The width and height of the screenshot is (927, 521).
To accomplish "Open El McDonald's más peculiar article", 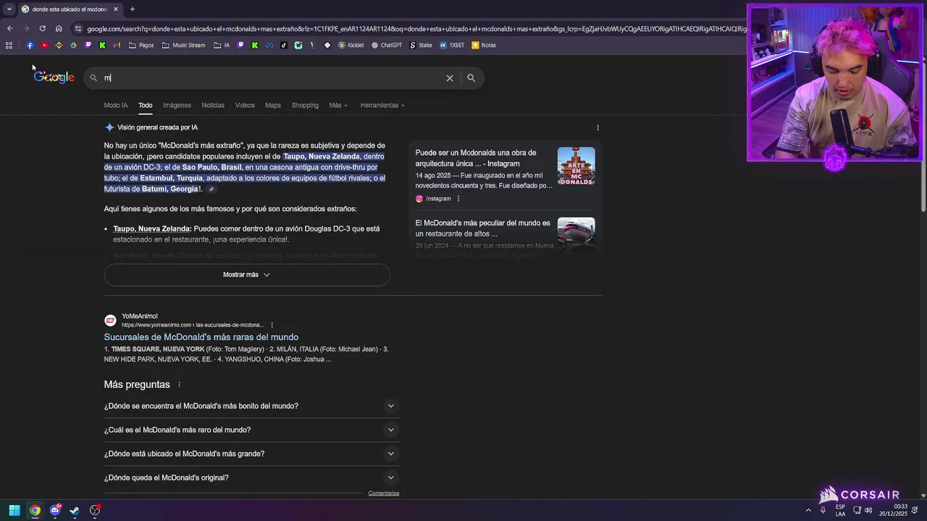I will coord(483,229).
